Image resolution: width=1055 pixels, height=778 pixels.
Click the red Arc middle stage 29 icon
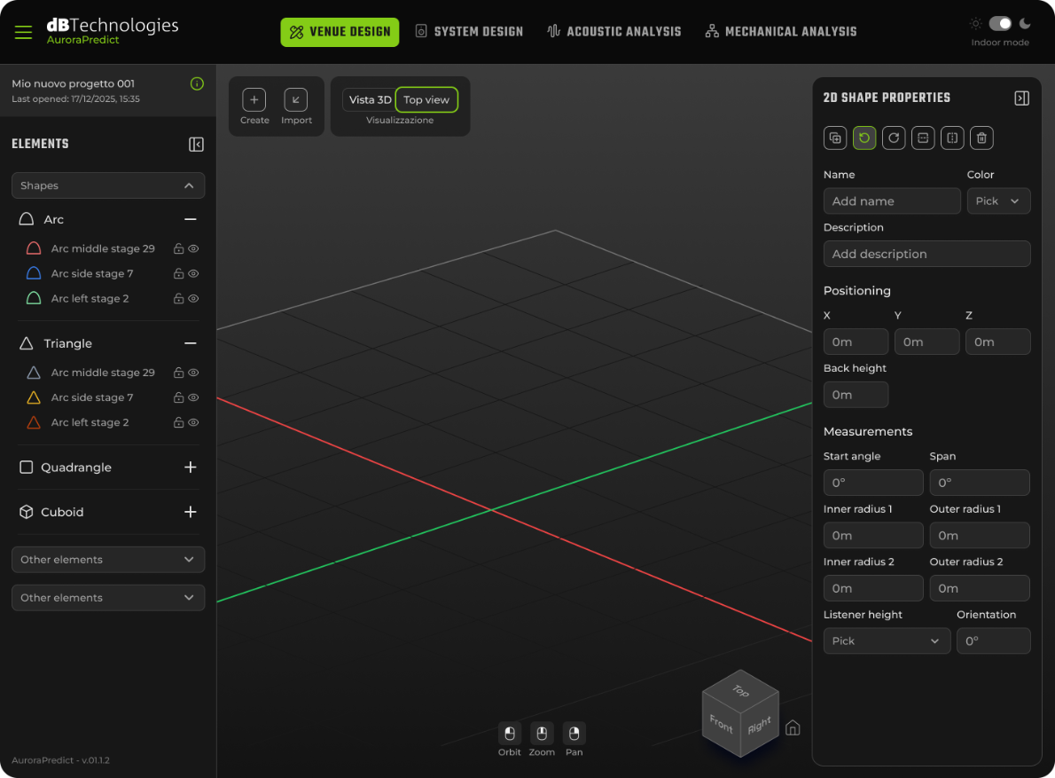[34, 248]
